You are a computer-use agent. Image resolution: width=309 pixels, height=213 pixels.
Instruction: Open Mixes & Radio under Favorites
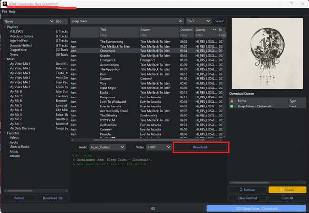[19, 147]
